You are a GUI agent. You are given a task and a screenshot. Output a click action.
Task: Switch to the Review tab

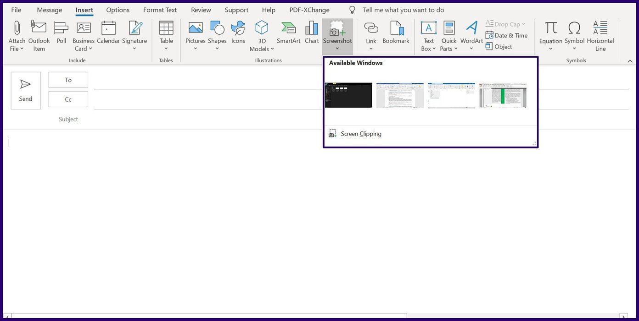pos(201,10)
